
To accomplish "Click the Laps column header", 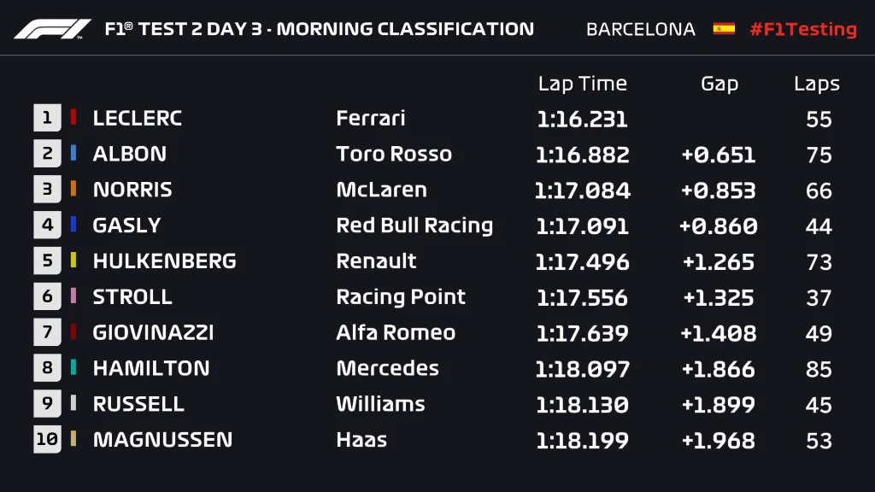I will coord(816,84).
